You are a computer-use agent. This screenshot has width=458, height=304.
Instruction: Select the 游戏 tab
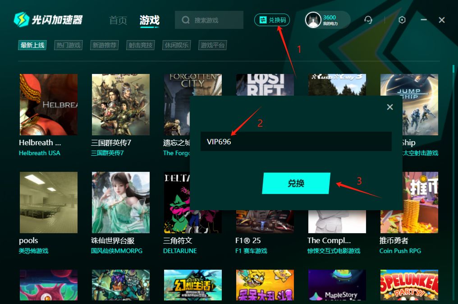(150, 20)
